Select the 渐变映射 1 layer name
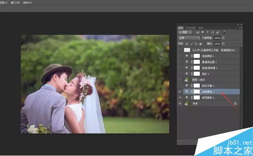Screen dimensions: 253x156 [208, 97]
